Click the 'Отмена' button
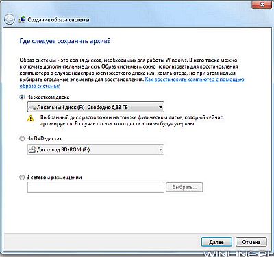The image size is (274, 257). [251, 242]
